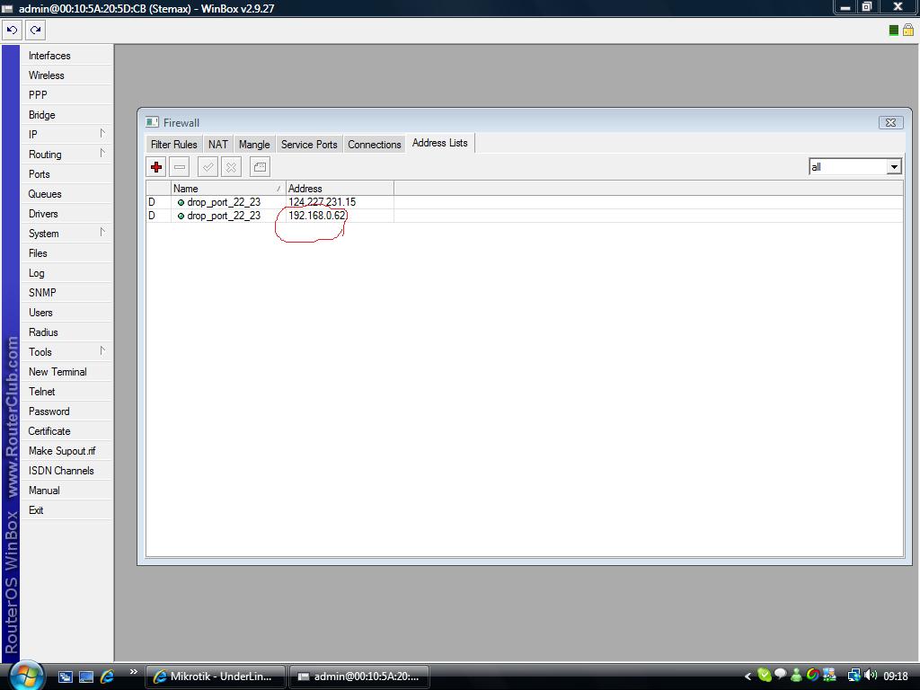This screenshot has width=920, height=690.
Task: Expand the System submenu
Action: coord(102,233)
